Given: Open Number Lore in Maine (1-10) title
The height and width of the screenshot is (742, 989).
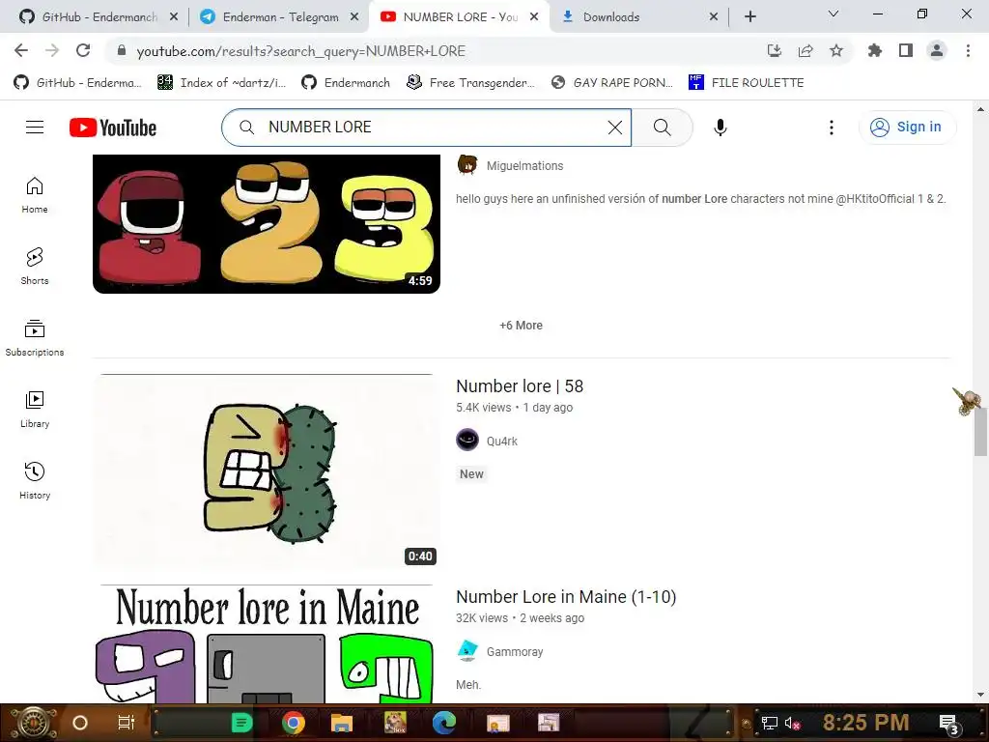Looking at the screenshot, I should coord(566,597).
